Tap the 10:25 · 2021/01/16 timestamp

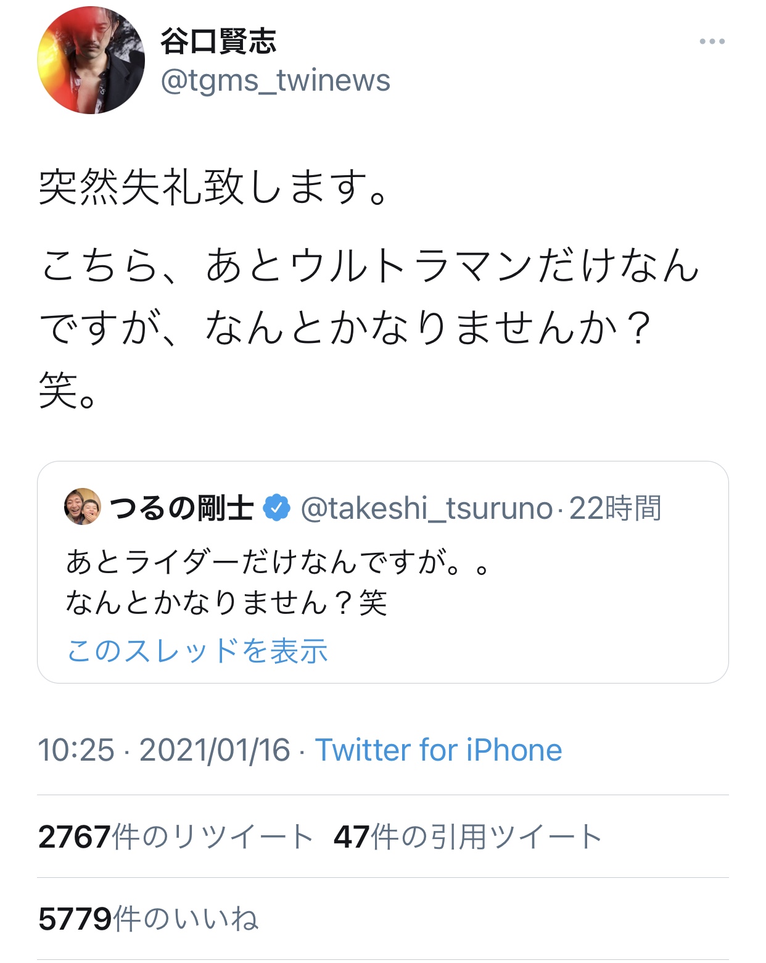pyautogui.click(x=163, y=750)
